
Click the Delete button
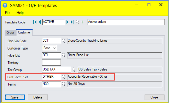click(x=38, y=97)
